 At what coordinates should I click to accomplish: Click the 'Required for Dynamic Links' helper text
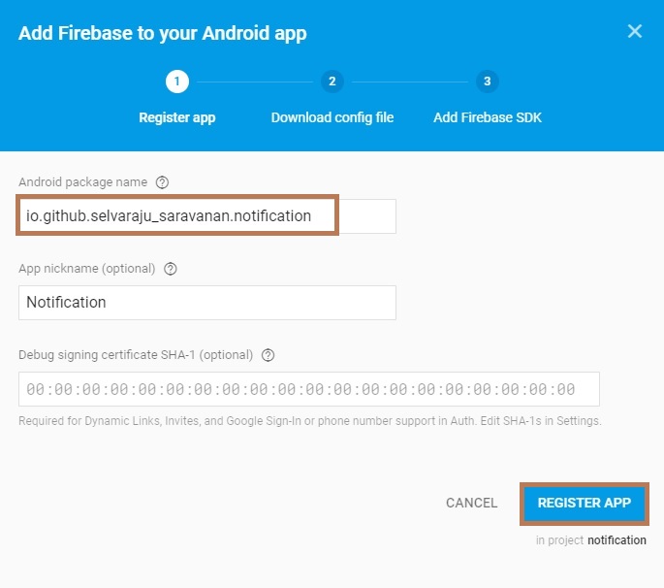tap(310, 421)
